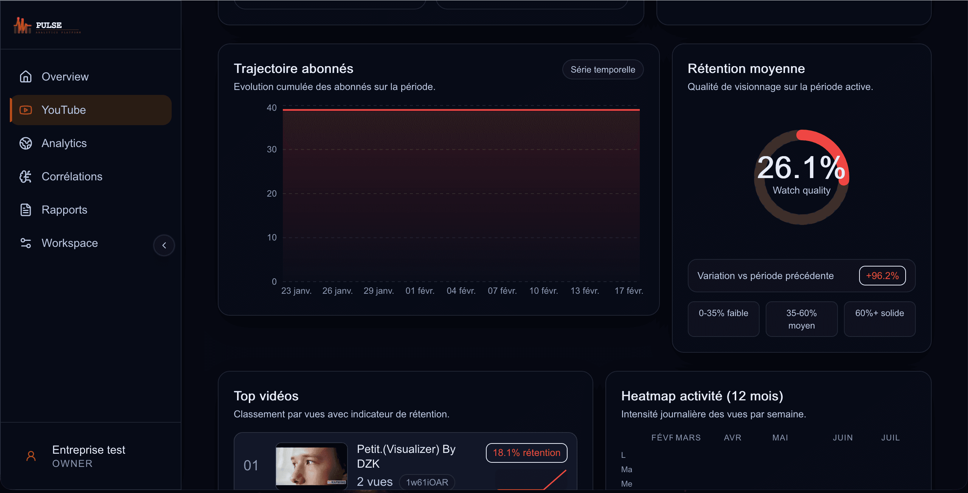
Task: Go to the Rapports section
Action: (x=64, y=210)
